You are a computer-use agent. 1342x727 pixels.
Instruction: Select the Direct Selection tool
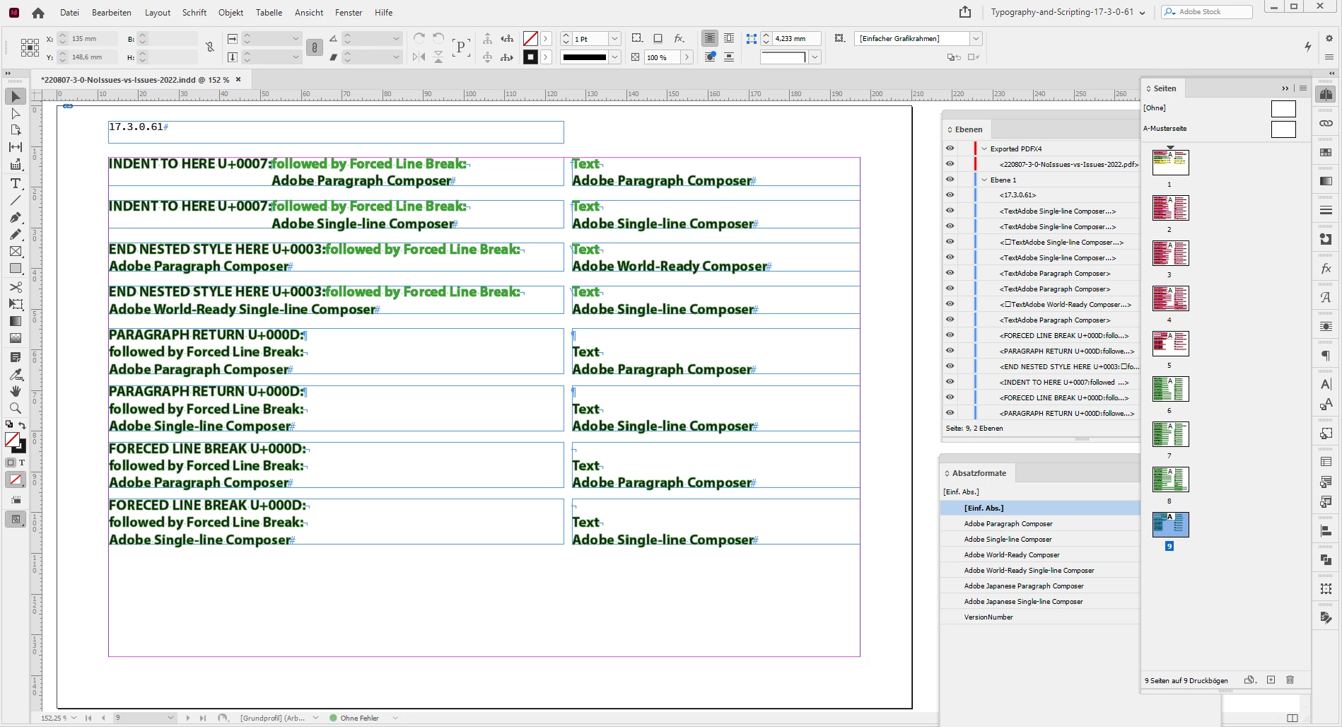[x=16, y=113]
